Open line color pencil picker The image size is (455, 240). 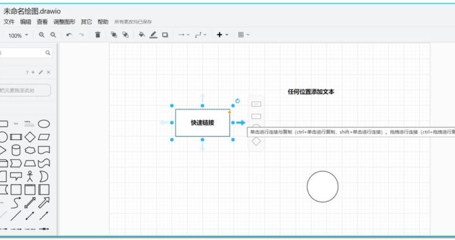153,35
